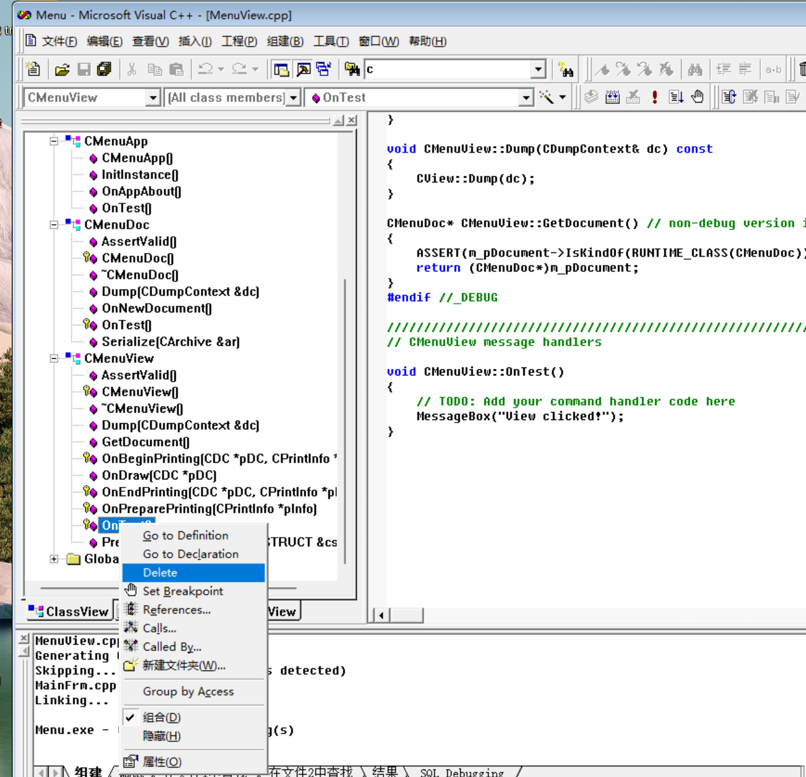Screen dimensions: 806x777
Task: Open the 工具(T) menu
Action: (331, 41)
